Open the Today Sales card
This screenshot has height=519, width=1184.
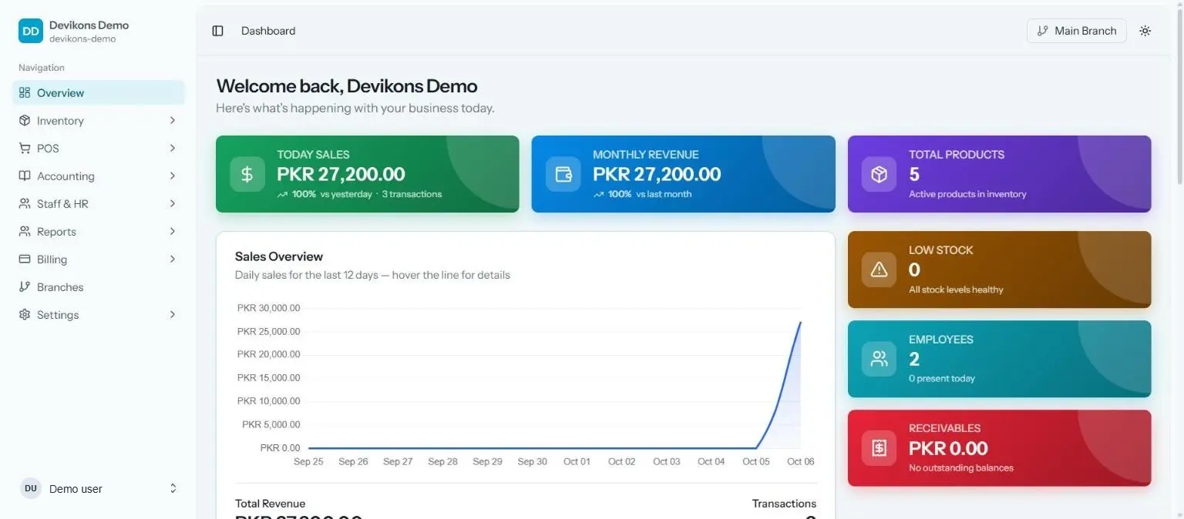368,174
